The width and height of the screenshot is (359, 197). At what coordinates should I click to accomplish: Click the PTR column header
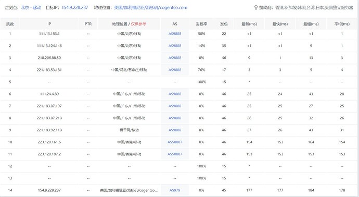[x=88, y=24]
